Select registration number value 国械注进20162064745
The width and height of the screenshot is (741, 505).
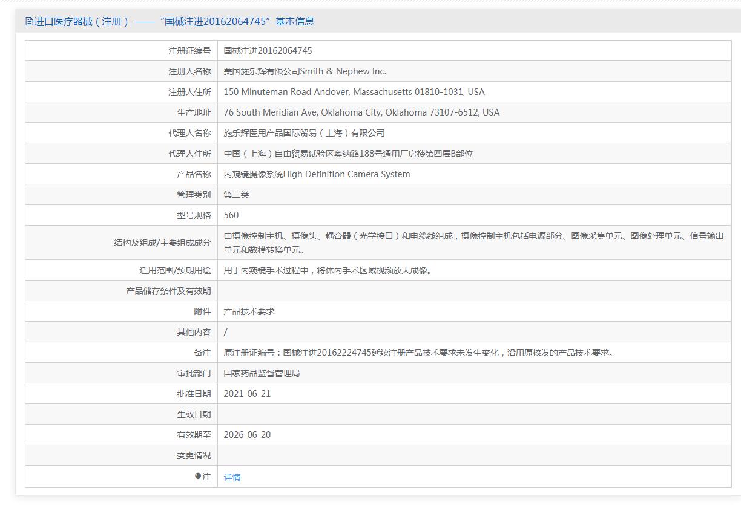[268, 51]
